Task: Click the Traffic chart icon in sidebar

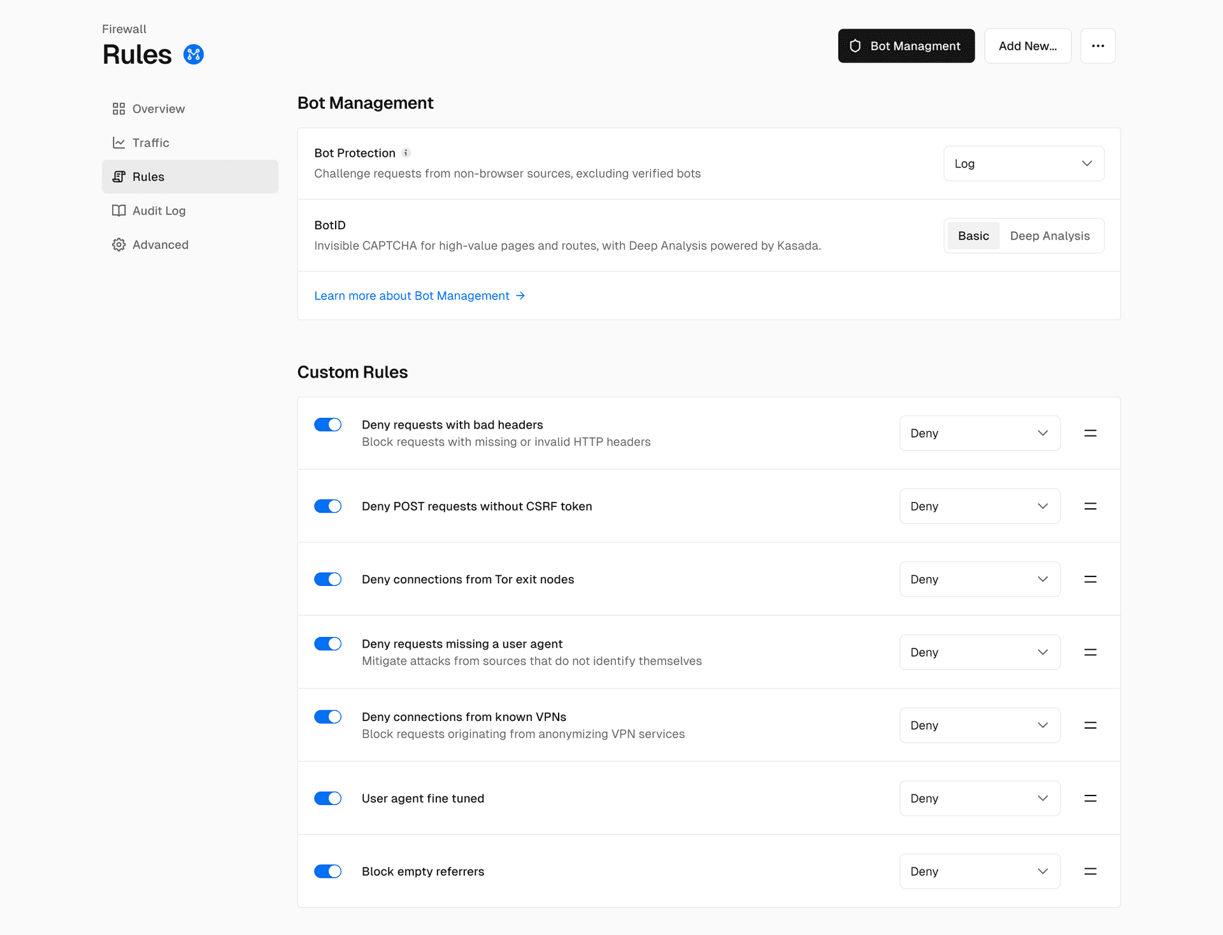Action: 118,143
